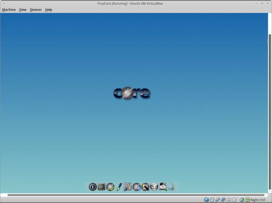The height and width of the screenshot is (203, 272).
Task: Click the USB devices status icon
Action: [217, 200]
